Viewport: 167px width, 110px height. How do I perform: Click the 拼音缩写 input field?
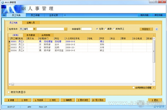(x=86, y=29)
